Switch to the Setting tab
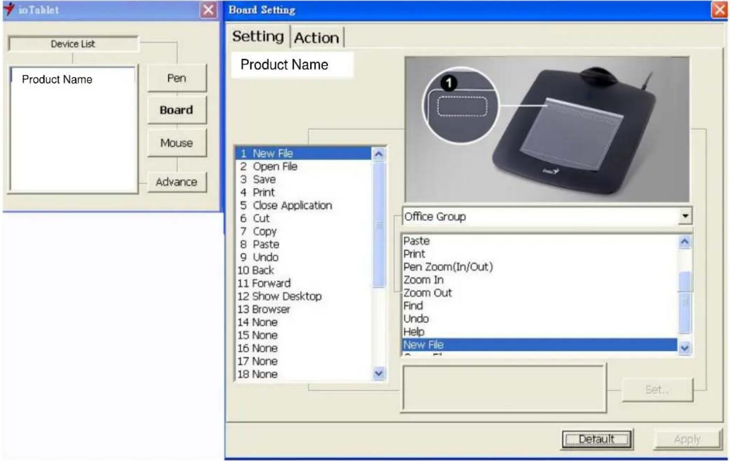Viewport: 730px width, 461px height. click(258, 37)
